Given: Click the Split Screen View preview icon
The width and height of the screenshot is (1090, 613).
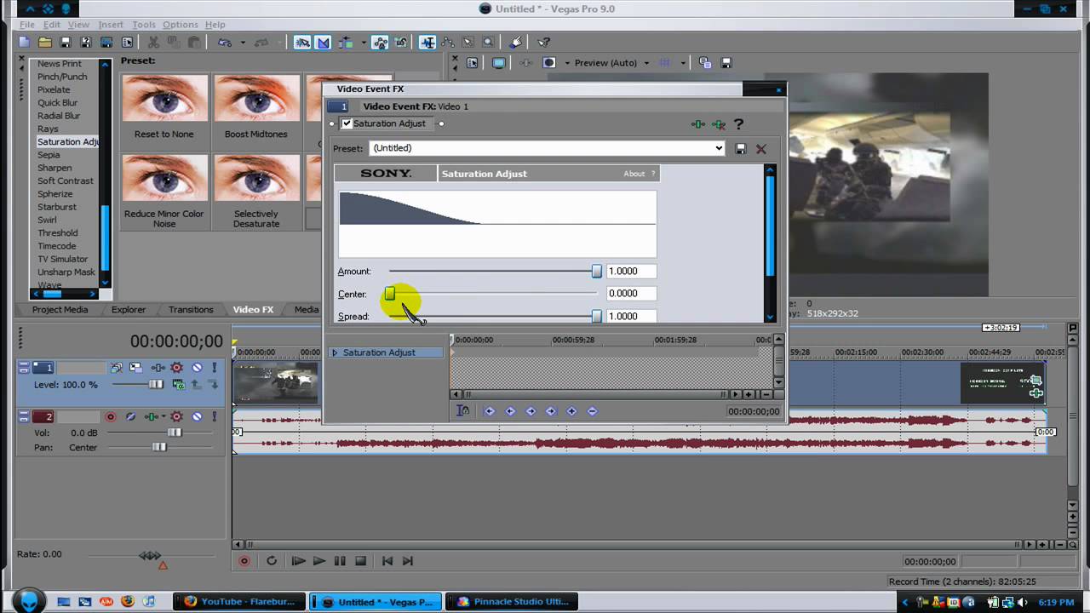Looking at the screenshot, I should point(549,63).
